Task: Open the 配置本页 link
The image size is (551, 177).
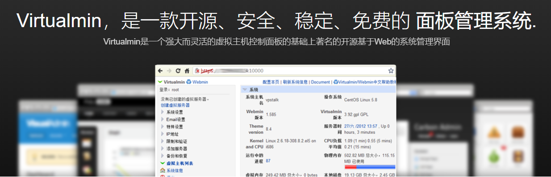Action: point(271,82)
